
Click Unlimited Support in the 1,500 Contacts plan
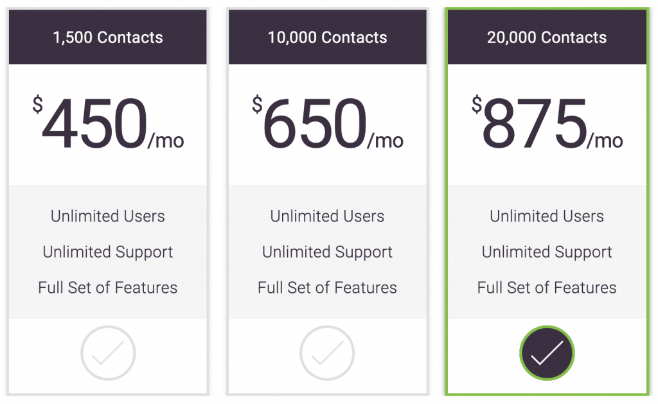pyautogui.click(x=108, y=252)
